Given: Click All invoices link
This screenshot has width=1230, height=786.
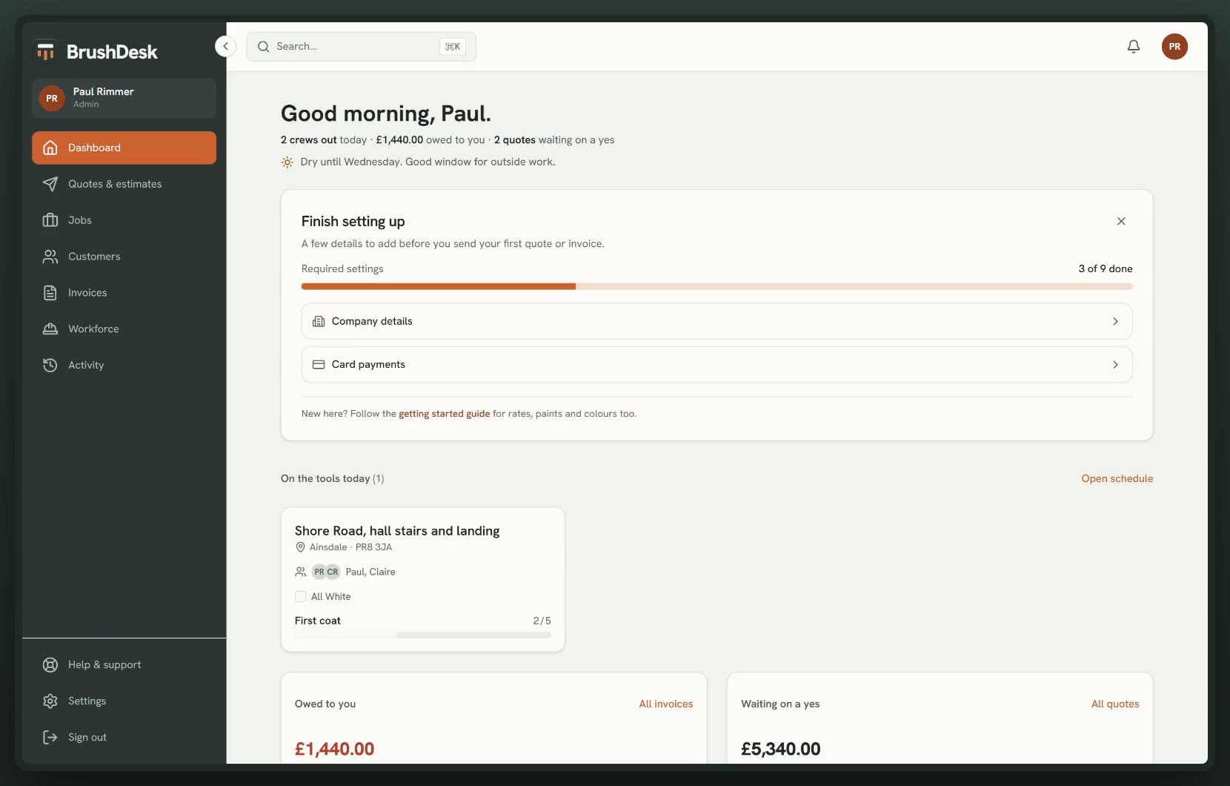Looking at the screenshot, I should point(665,704).
